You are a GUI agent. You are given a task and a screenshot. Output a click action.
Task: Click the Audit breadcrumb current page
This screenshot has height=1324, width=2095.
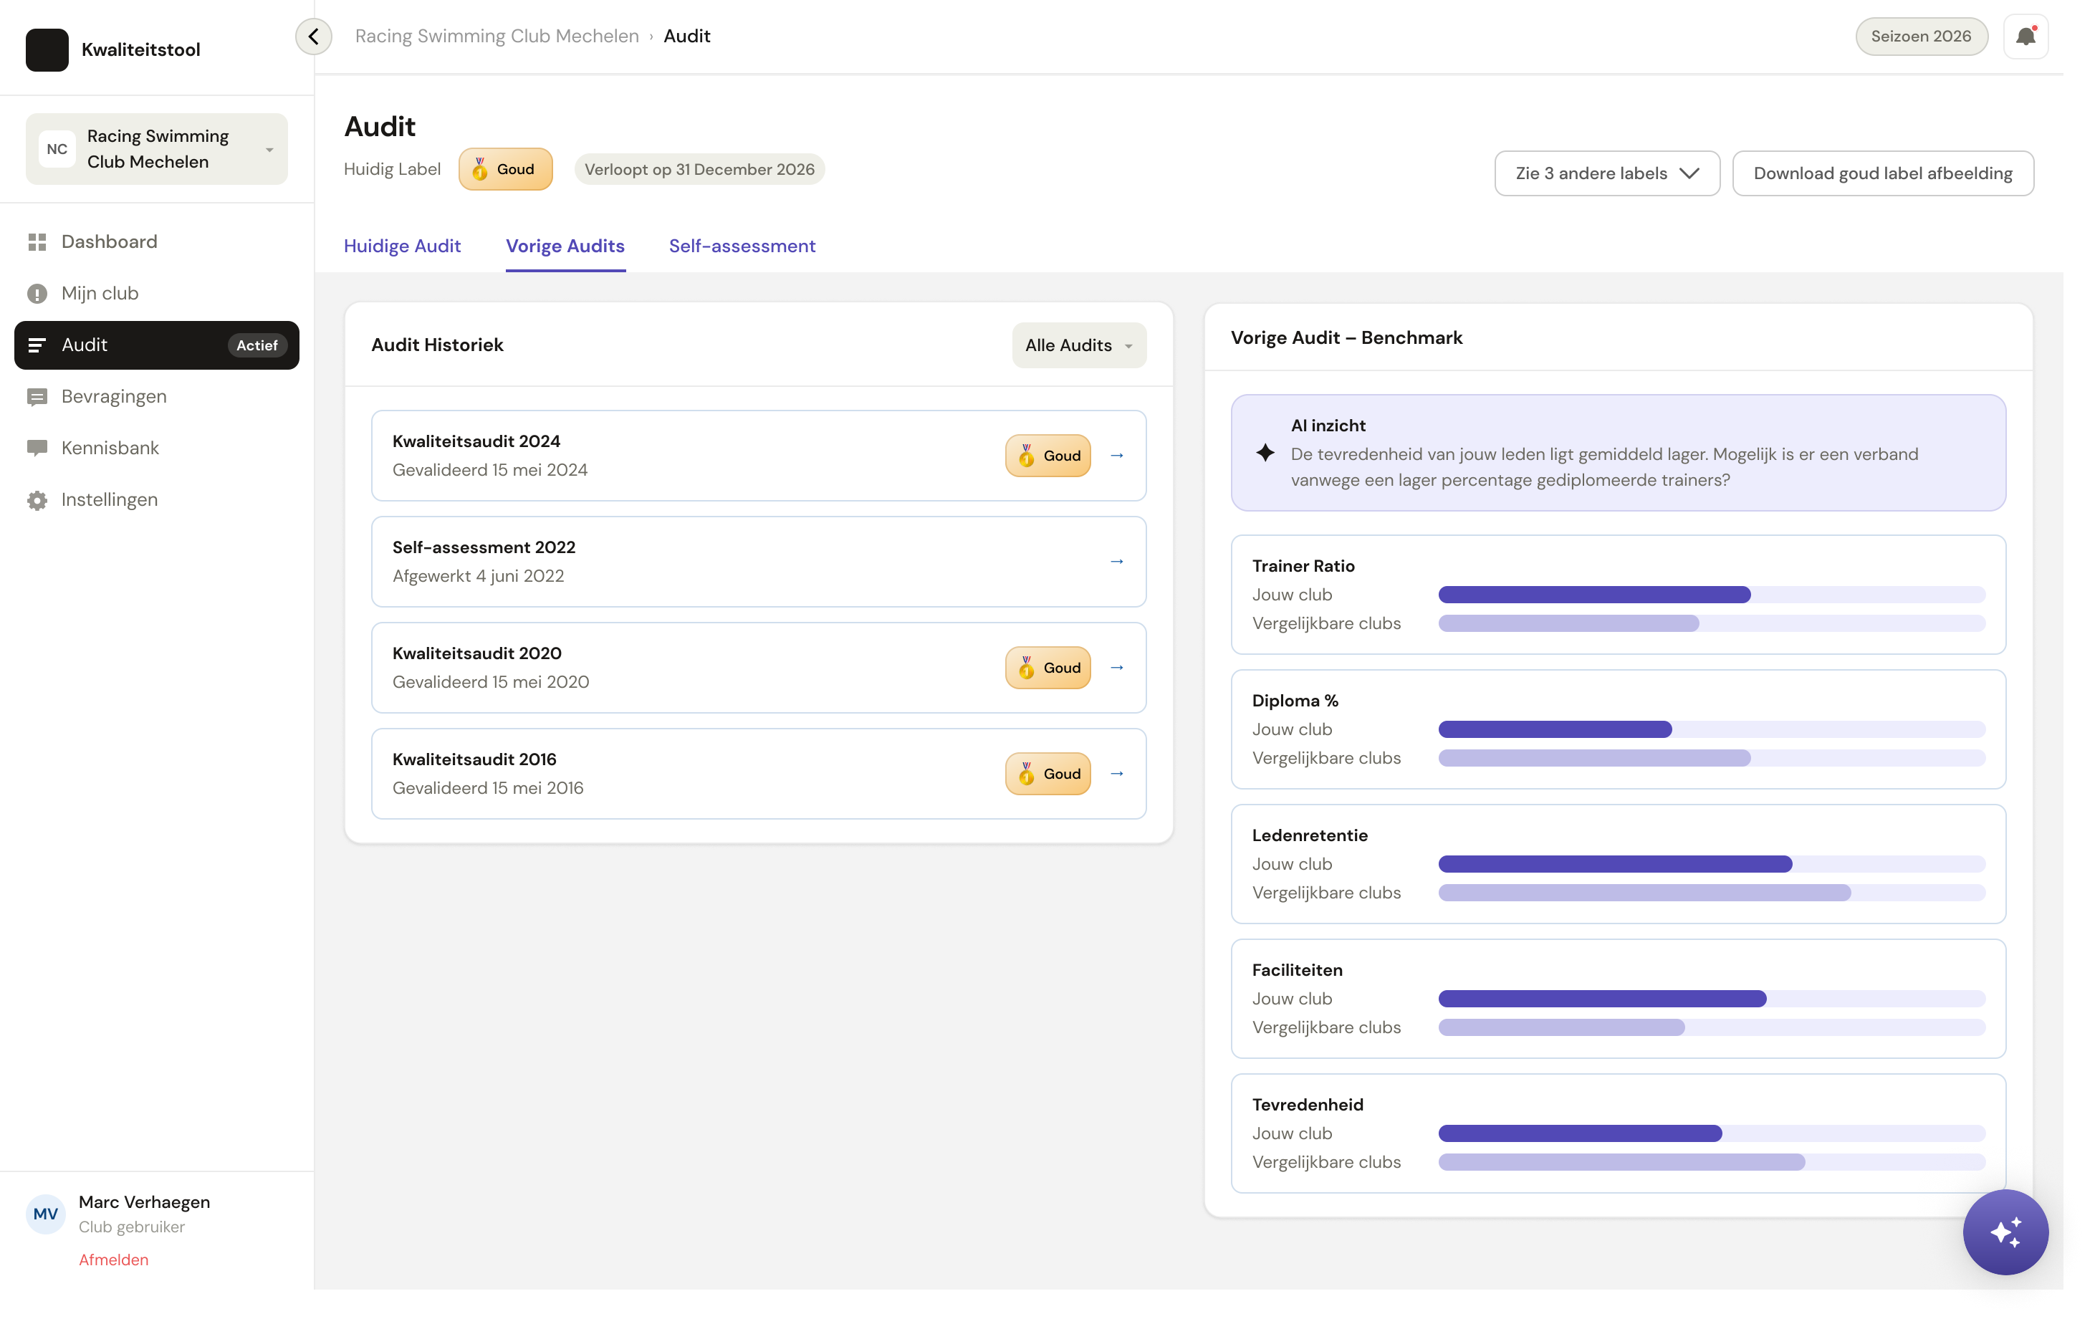[686, 36]
